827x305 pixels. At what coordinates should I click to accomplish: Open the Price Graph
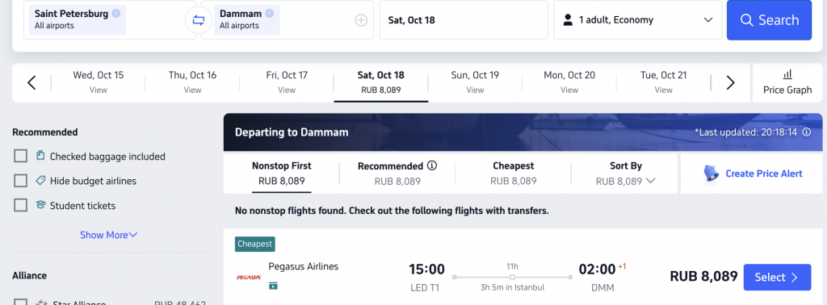[x=787, y=82]
